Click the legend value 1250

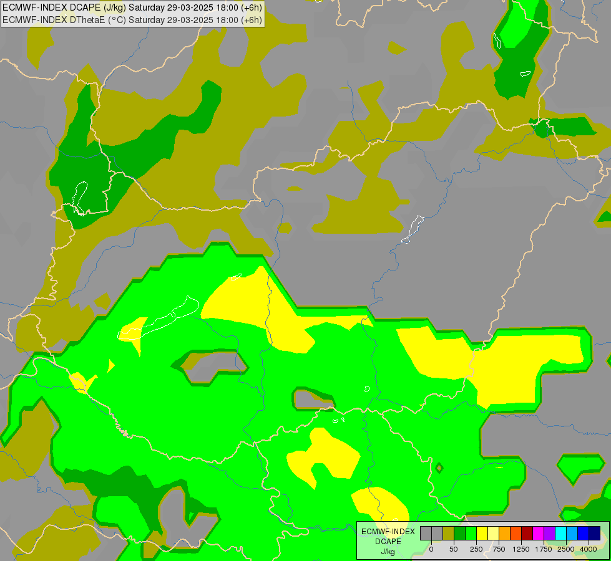(x=521, y=549)
